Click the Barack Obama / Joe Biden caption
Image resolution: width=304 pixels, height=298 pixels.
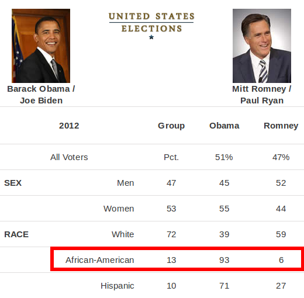click(x=41, y=95)
